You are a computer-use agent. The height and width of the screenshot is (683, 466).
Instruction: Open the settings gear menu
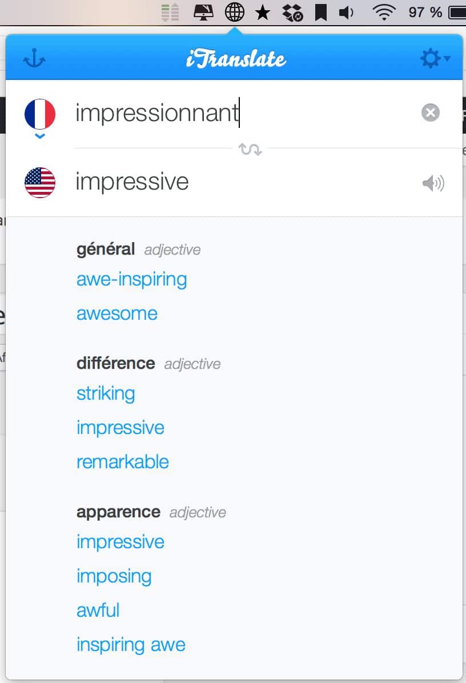click(435, 58)
